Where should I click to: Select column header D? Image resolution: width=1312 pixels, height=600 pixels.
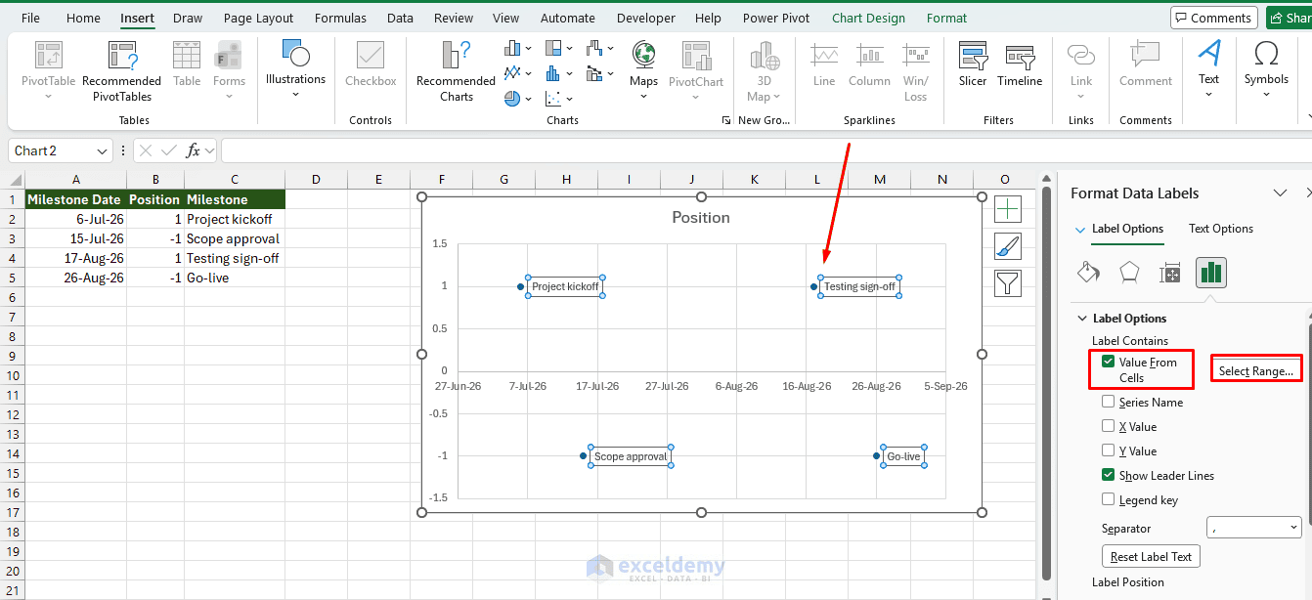pos(316,179)
